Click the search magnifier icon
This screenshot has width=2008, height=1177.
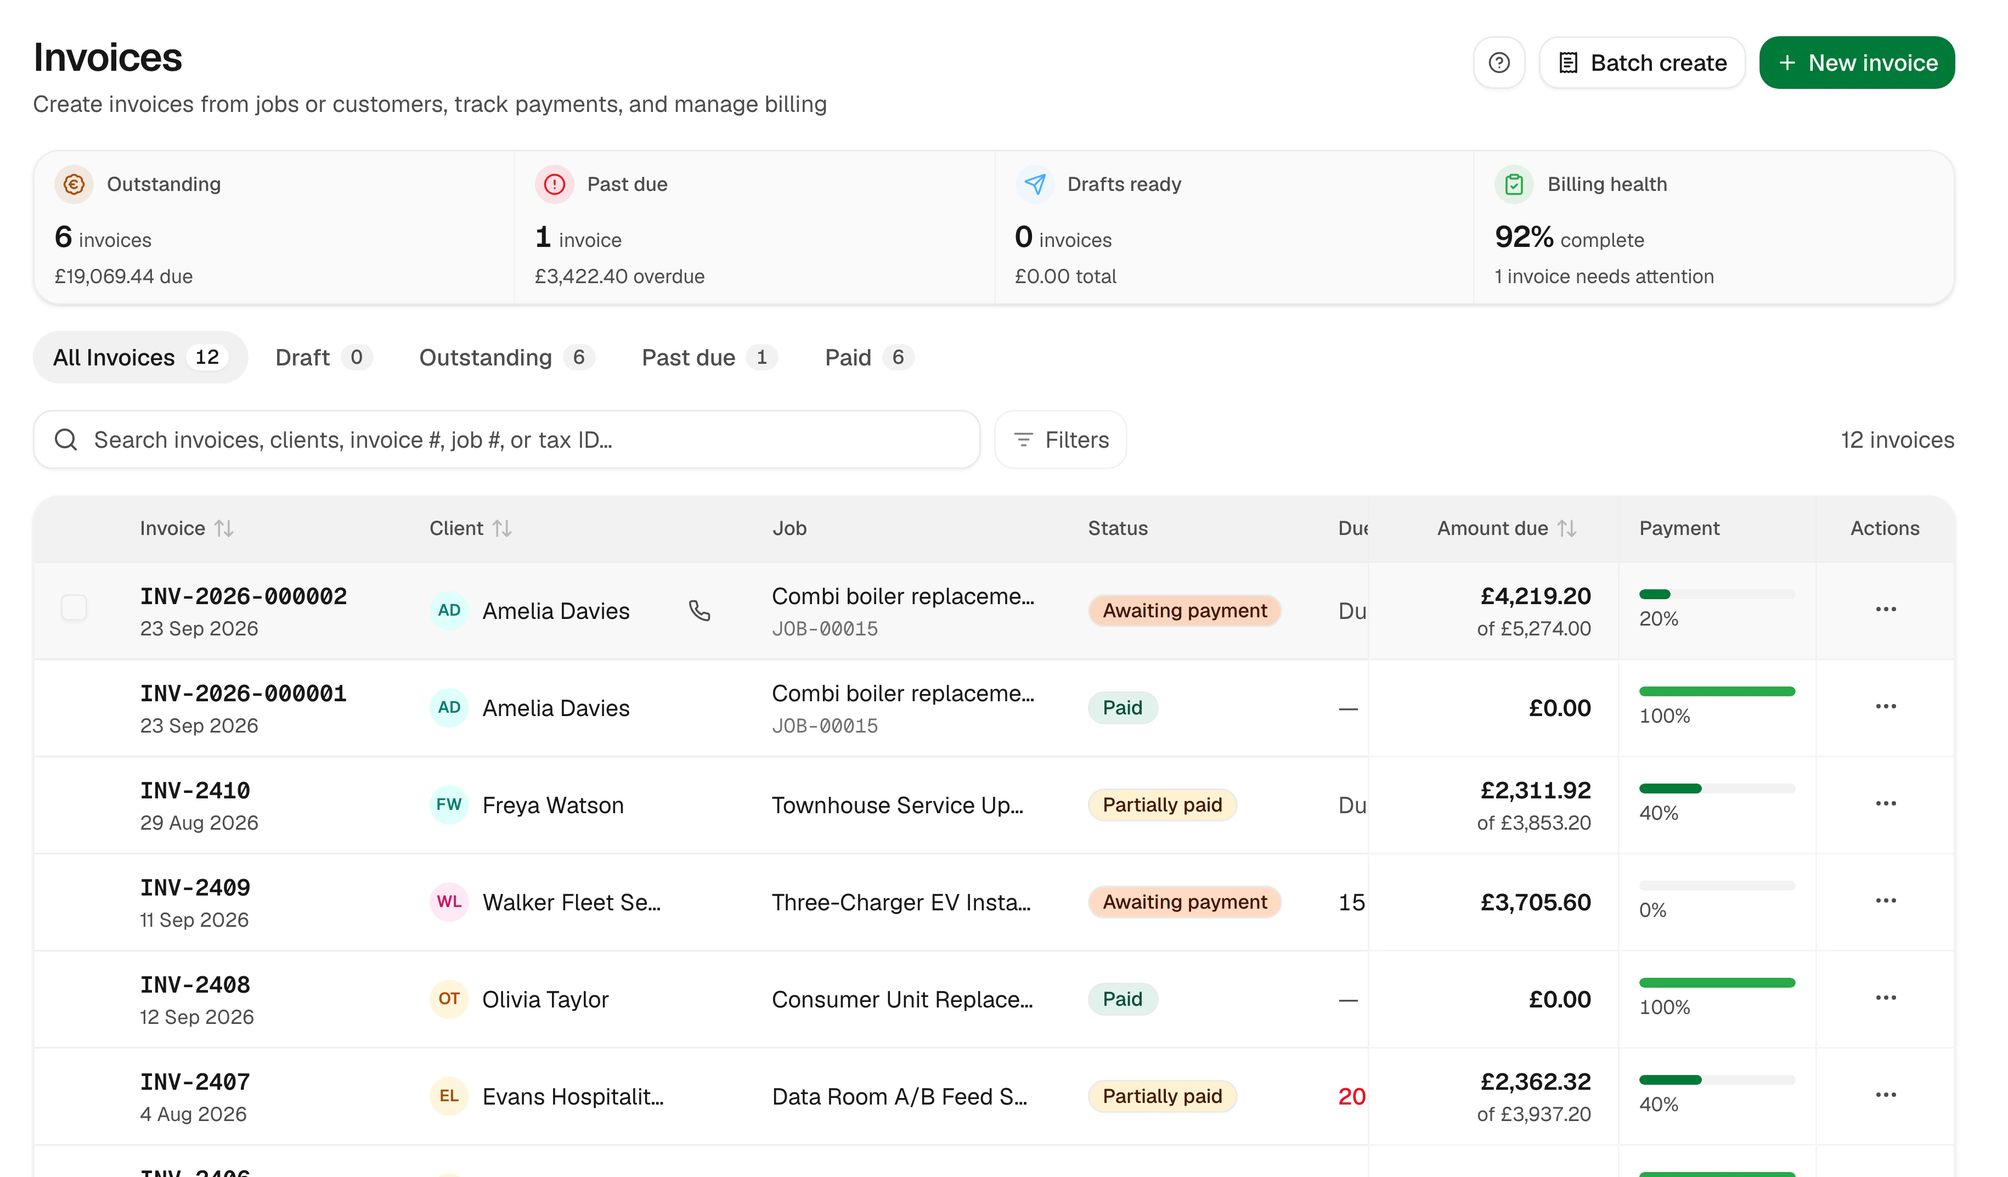pyautogui.click(x=66, y=440)
